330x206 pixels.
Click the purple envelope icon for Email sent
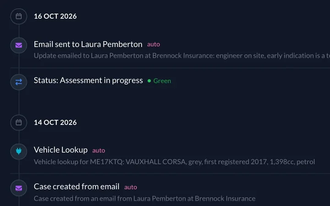point(19,45)
